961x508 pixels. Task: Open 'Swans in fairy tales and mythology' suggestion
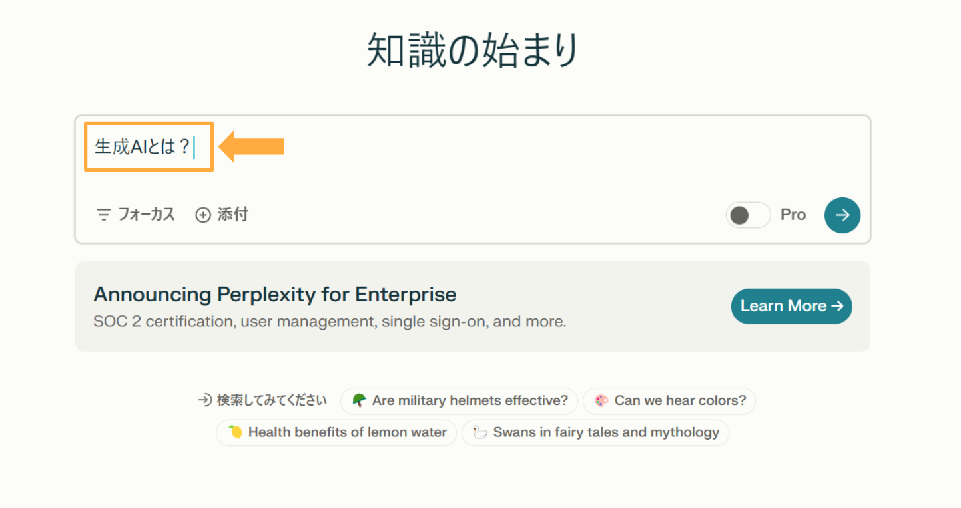tap(595, 432)
